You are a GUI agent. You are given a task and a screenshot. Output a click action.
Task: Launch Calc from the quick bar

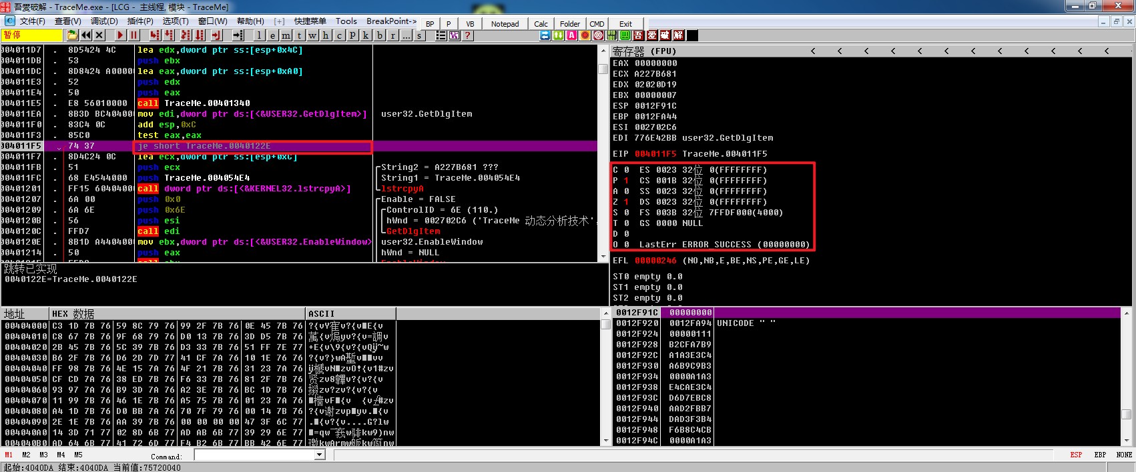click(x=541, y=24)
